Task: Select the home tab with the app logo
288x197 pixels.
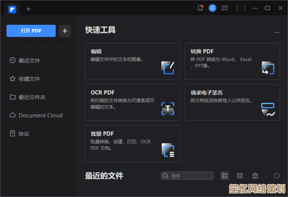Action: 12,9
